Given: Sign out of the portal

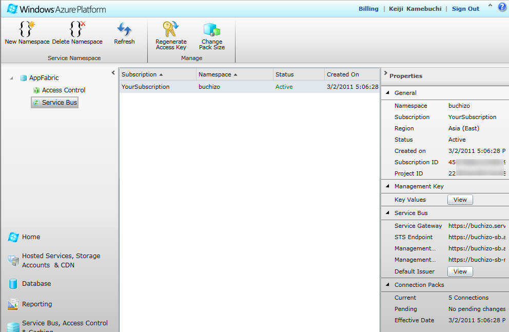Looking at the screenshot, I should (465, 9).
